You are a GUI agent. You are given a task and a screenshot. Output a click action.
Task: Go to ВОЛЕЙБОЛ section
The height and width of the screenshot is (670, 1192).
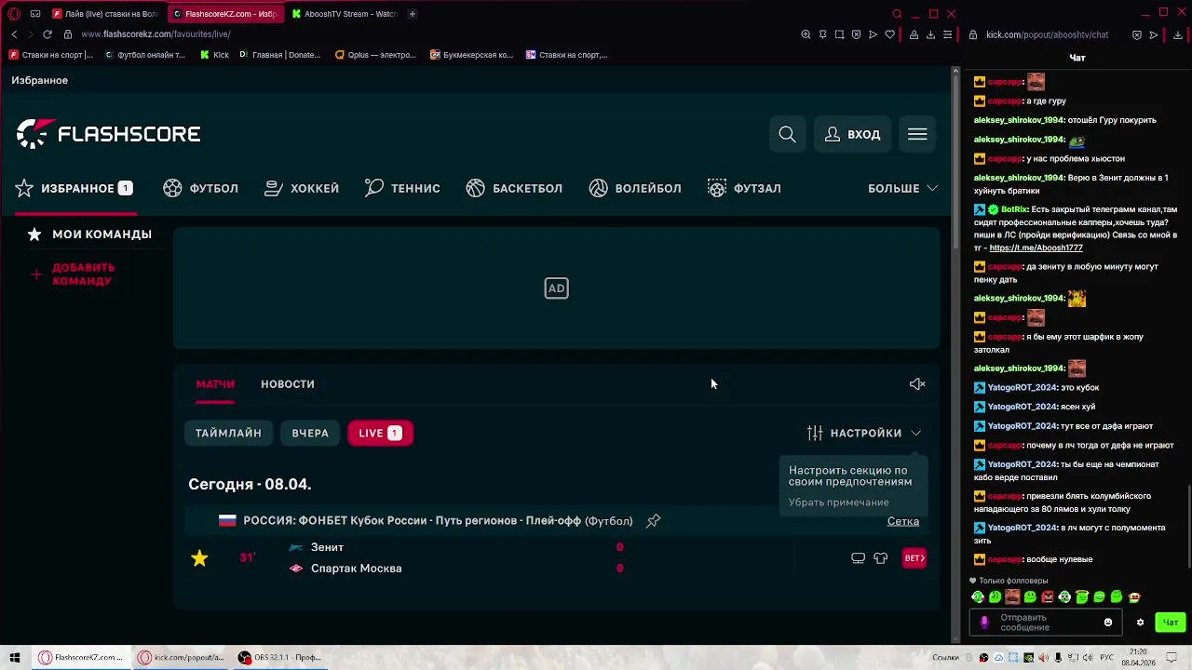click(x=635, y=188)
